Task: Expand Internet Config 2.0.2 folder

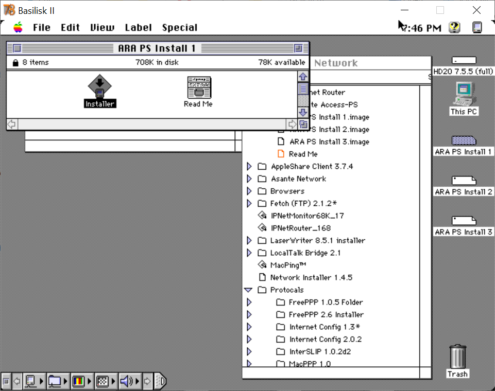Action: pos(249,339)
